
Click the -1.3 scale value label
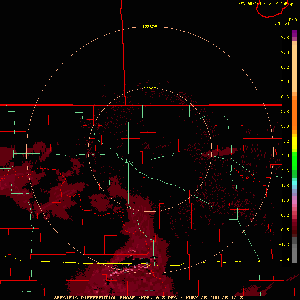pyautogui.click(x=284, y=245)
